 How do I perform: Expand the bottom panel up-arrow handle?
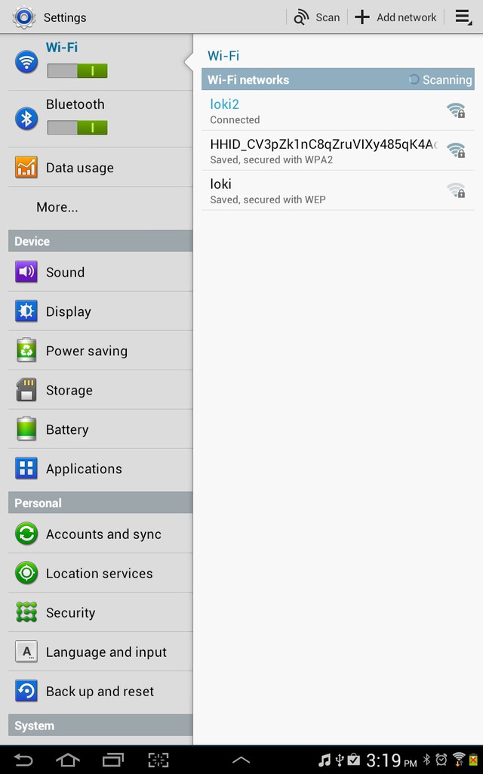(x=241, y=760)
